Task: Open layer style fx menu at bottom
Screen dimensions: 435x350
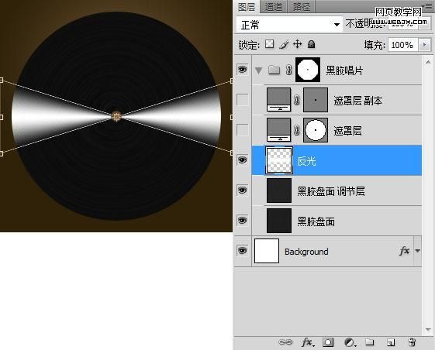Action: 308,342
